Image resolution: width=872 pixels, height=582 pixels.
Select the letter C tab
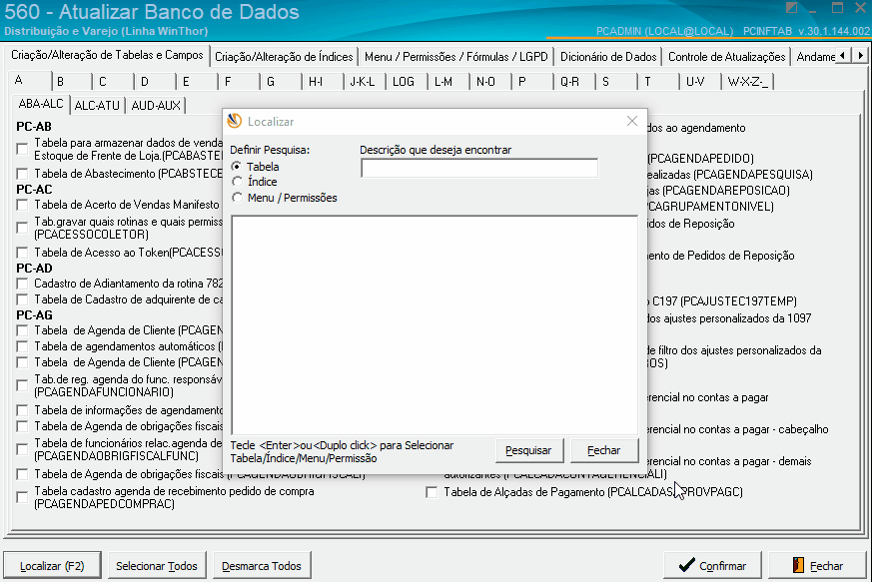click(114, 82)
